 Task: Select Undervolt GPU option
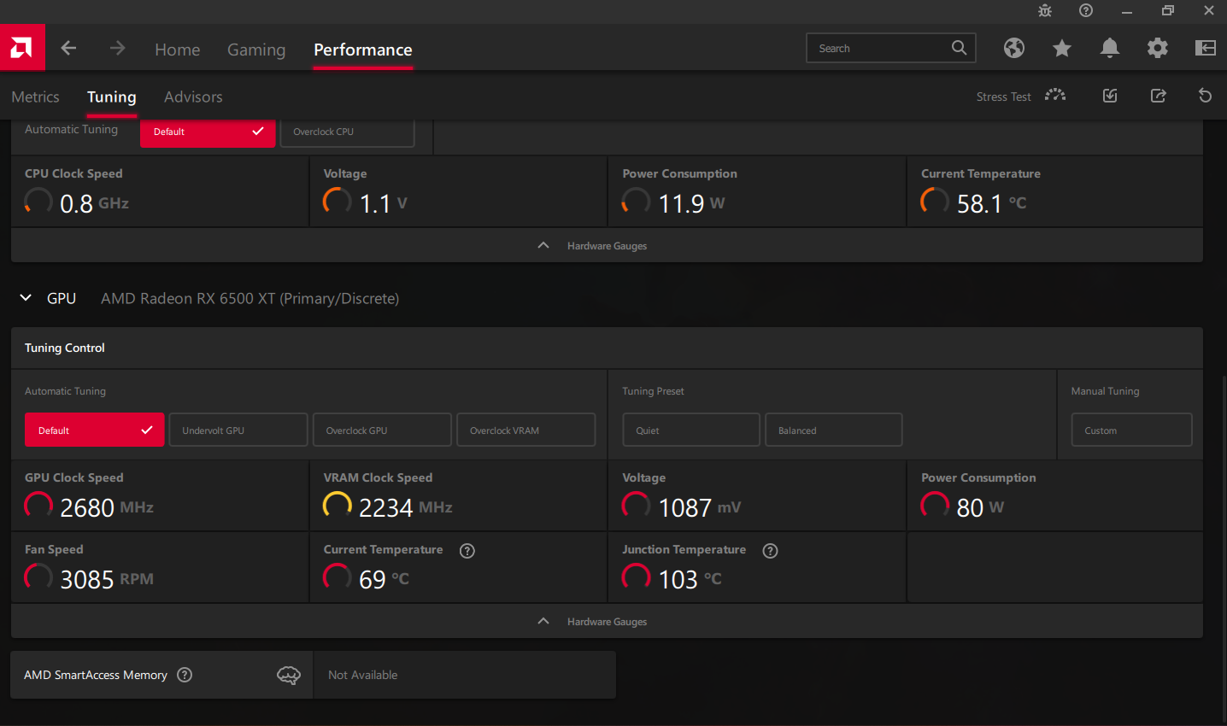[238, 430]
